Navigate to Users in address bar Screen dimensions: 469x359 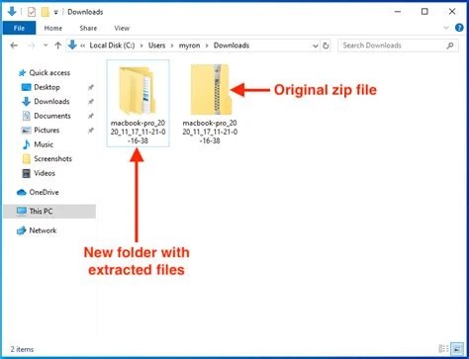click(x=156, y=45)
